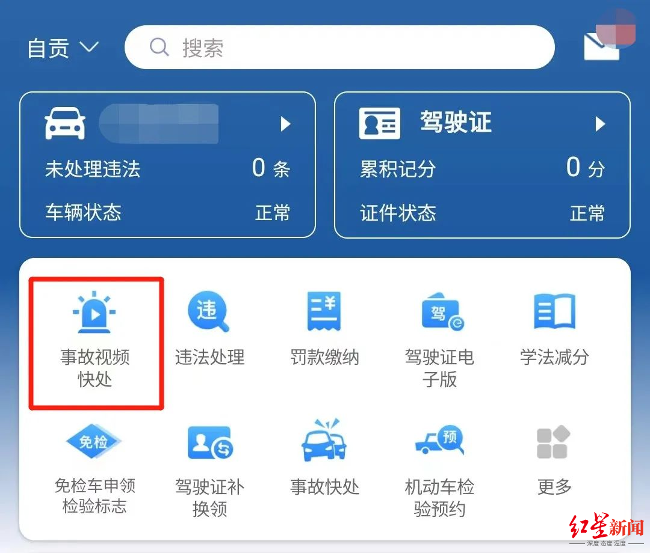Select the 学法减分 book icon
This screenshot has height=553, width=650.
click(x=555, y=311)
